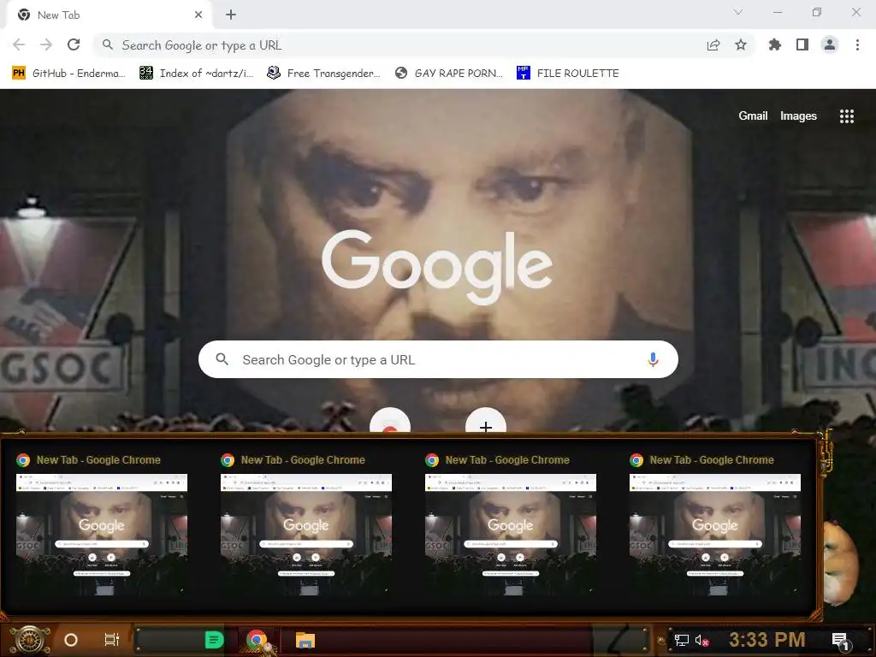876x657 pixels.
Task: Click the first preview's New Tab title
Action: pos(98,459)
